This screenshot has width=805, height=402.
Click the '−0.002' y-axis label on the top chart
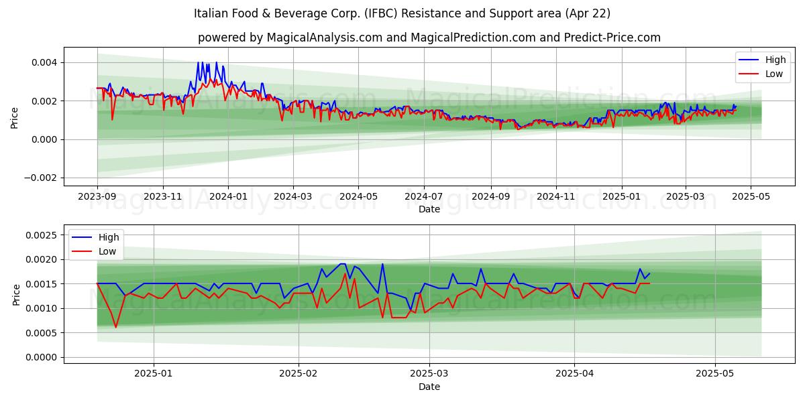pos(42,178)
